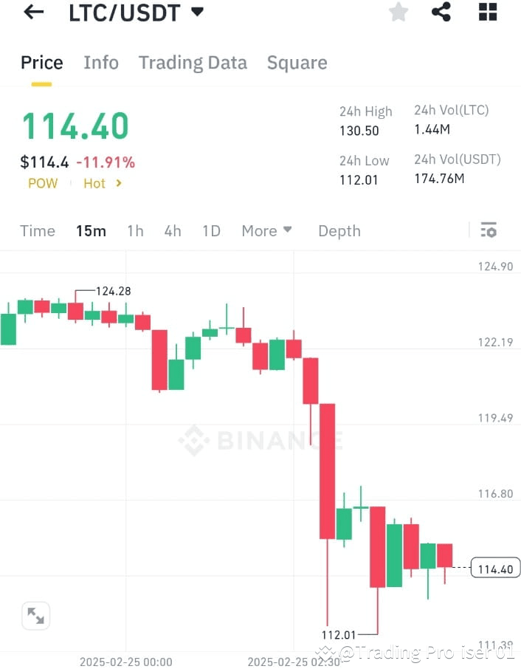Viewport: 521px width, 669px height.
Task: Add LTC/USDT to favorites via star icon
Action: point(398,12)
